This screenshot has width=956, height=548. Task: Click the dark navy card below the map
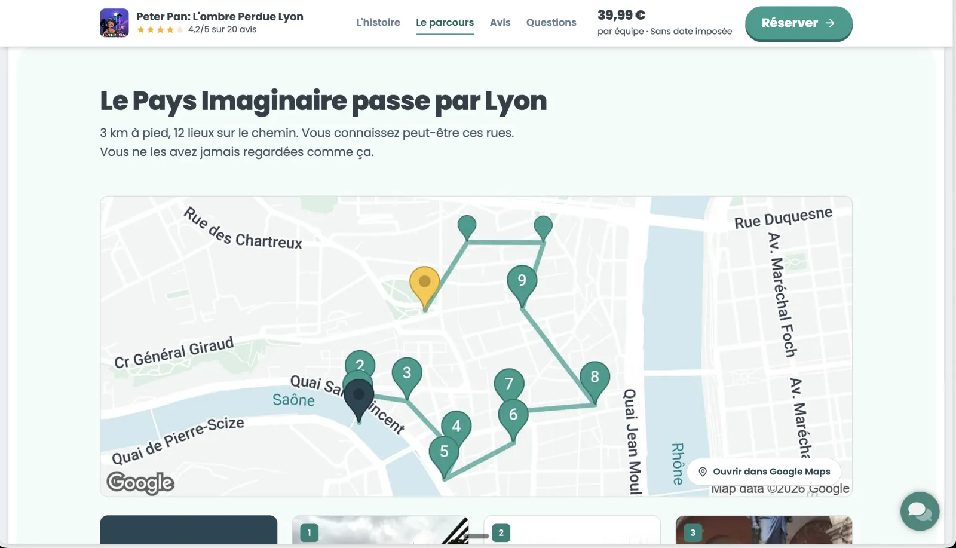tap(188, 531)
